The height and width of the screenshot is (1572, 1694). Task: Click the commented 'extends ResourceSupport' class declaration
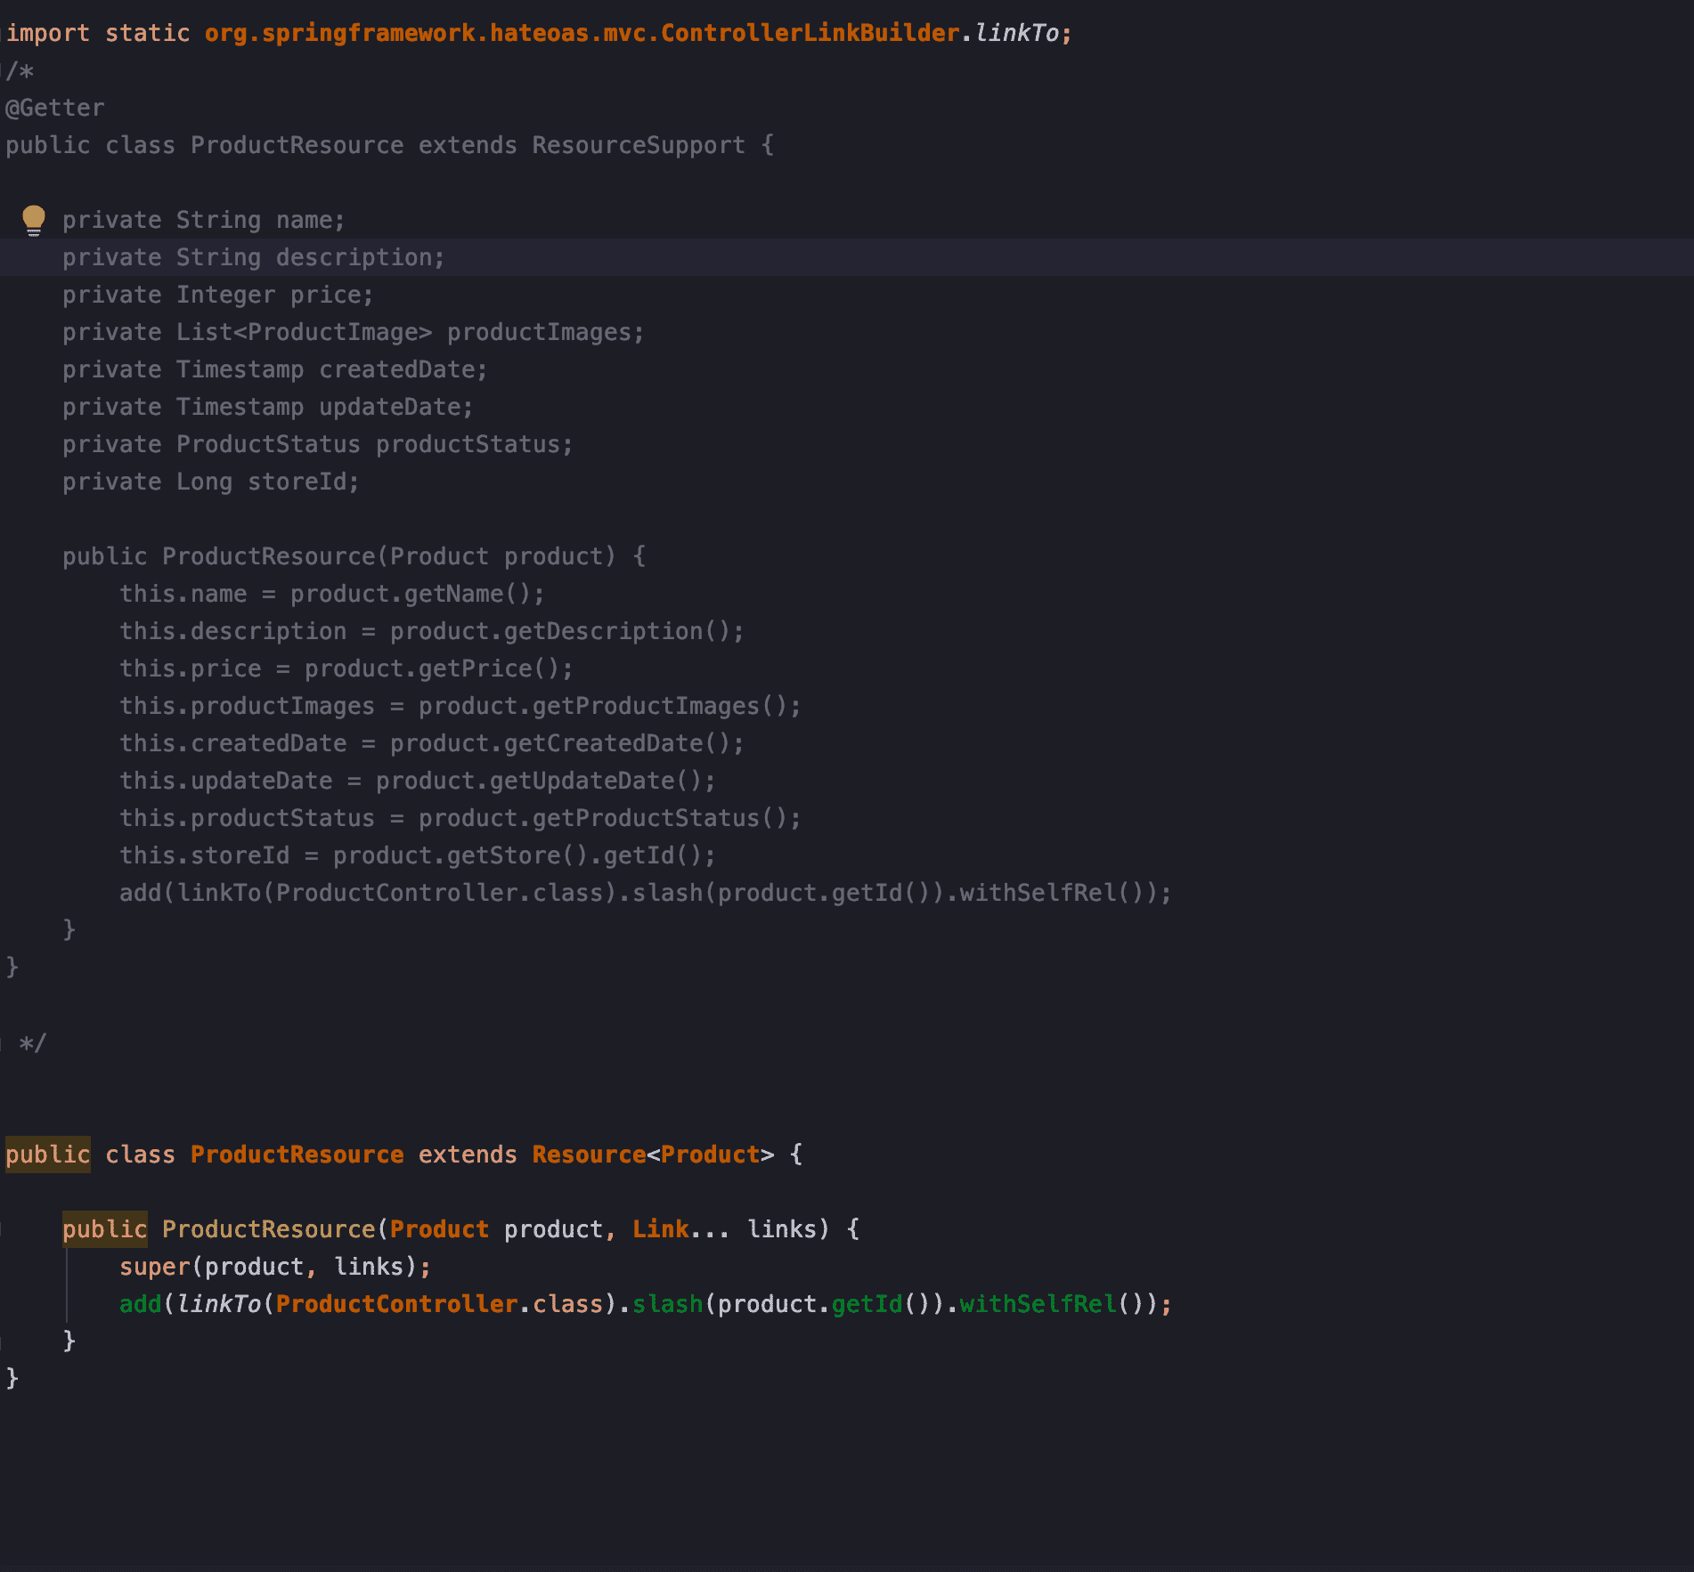point(389,145)
